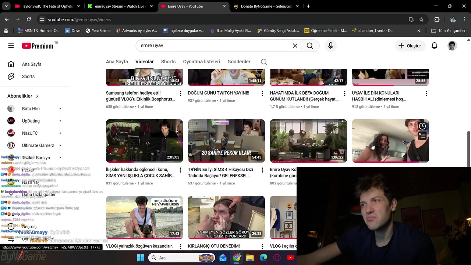Open browser extensions puzzle icon
The image size is (471, 265).
tap(437, 20)
